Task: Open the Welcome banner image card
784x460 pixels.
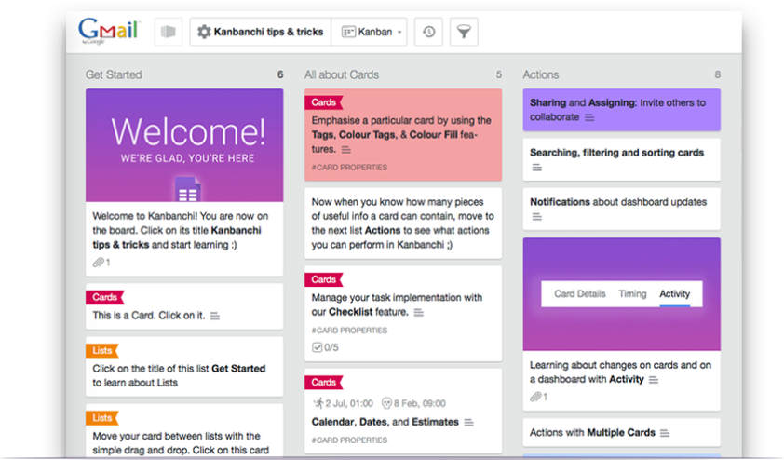Action: [x=184, y=145]
